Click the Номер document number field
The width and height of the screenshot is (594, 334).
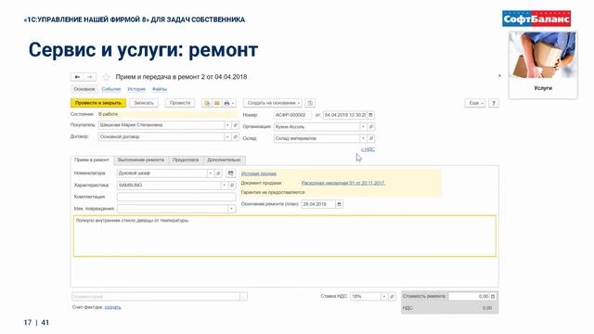pos(292,115)
